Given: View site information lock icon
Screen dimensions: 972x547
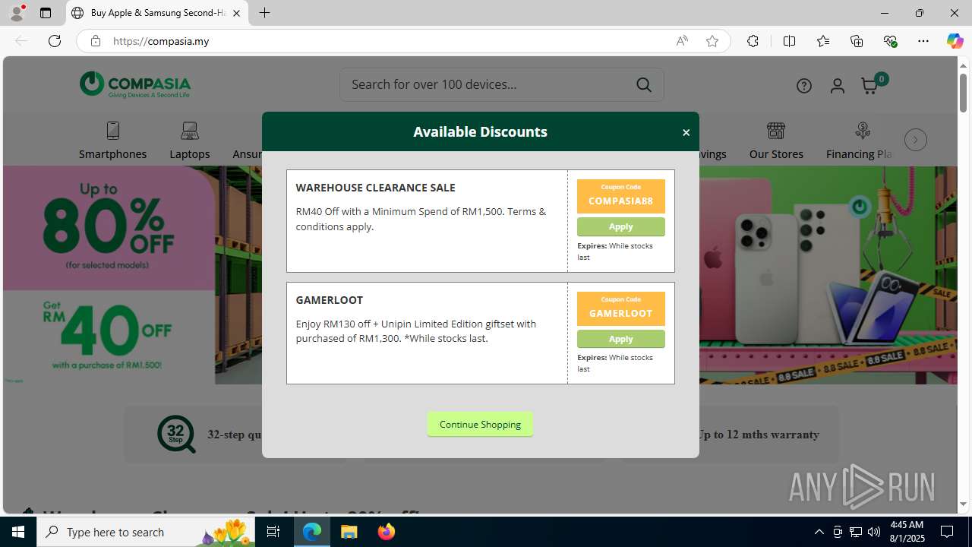Looking at the screenshot, I should [x=95, y=41].
